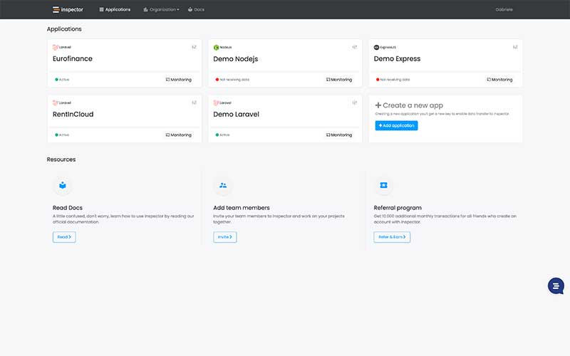Screen dimensions: 570x356
Task: Open the chat support widget
Action: point(556,286)
